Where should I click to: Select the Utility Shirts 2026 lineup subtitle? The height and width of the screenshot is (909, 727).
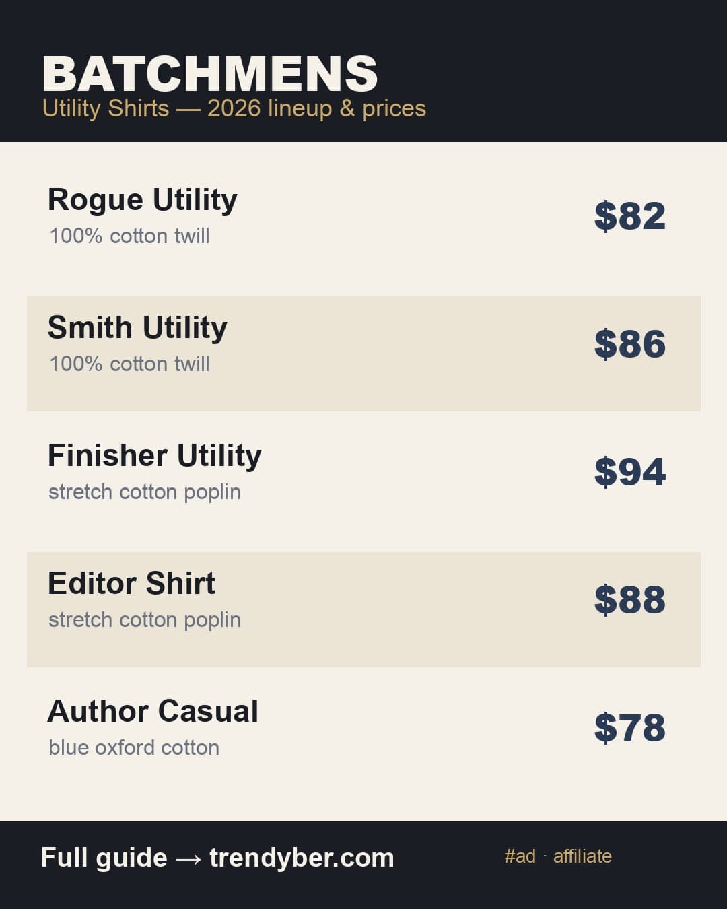[234, 108]
